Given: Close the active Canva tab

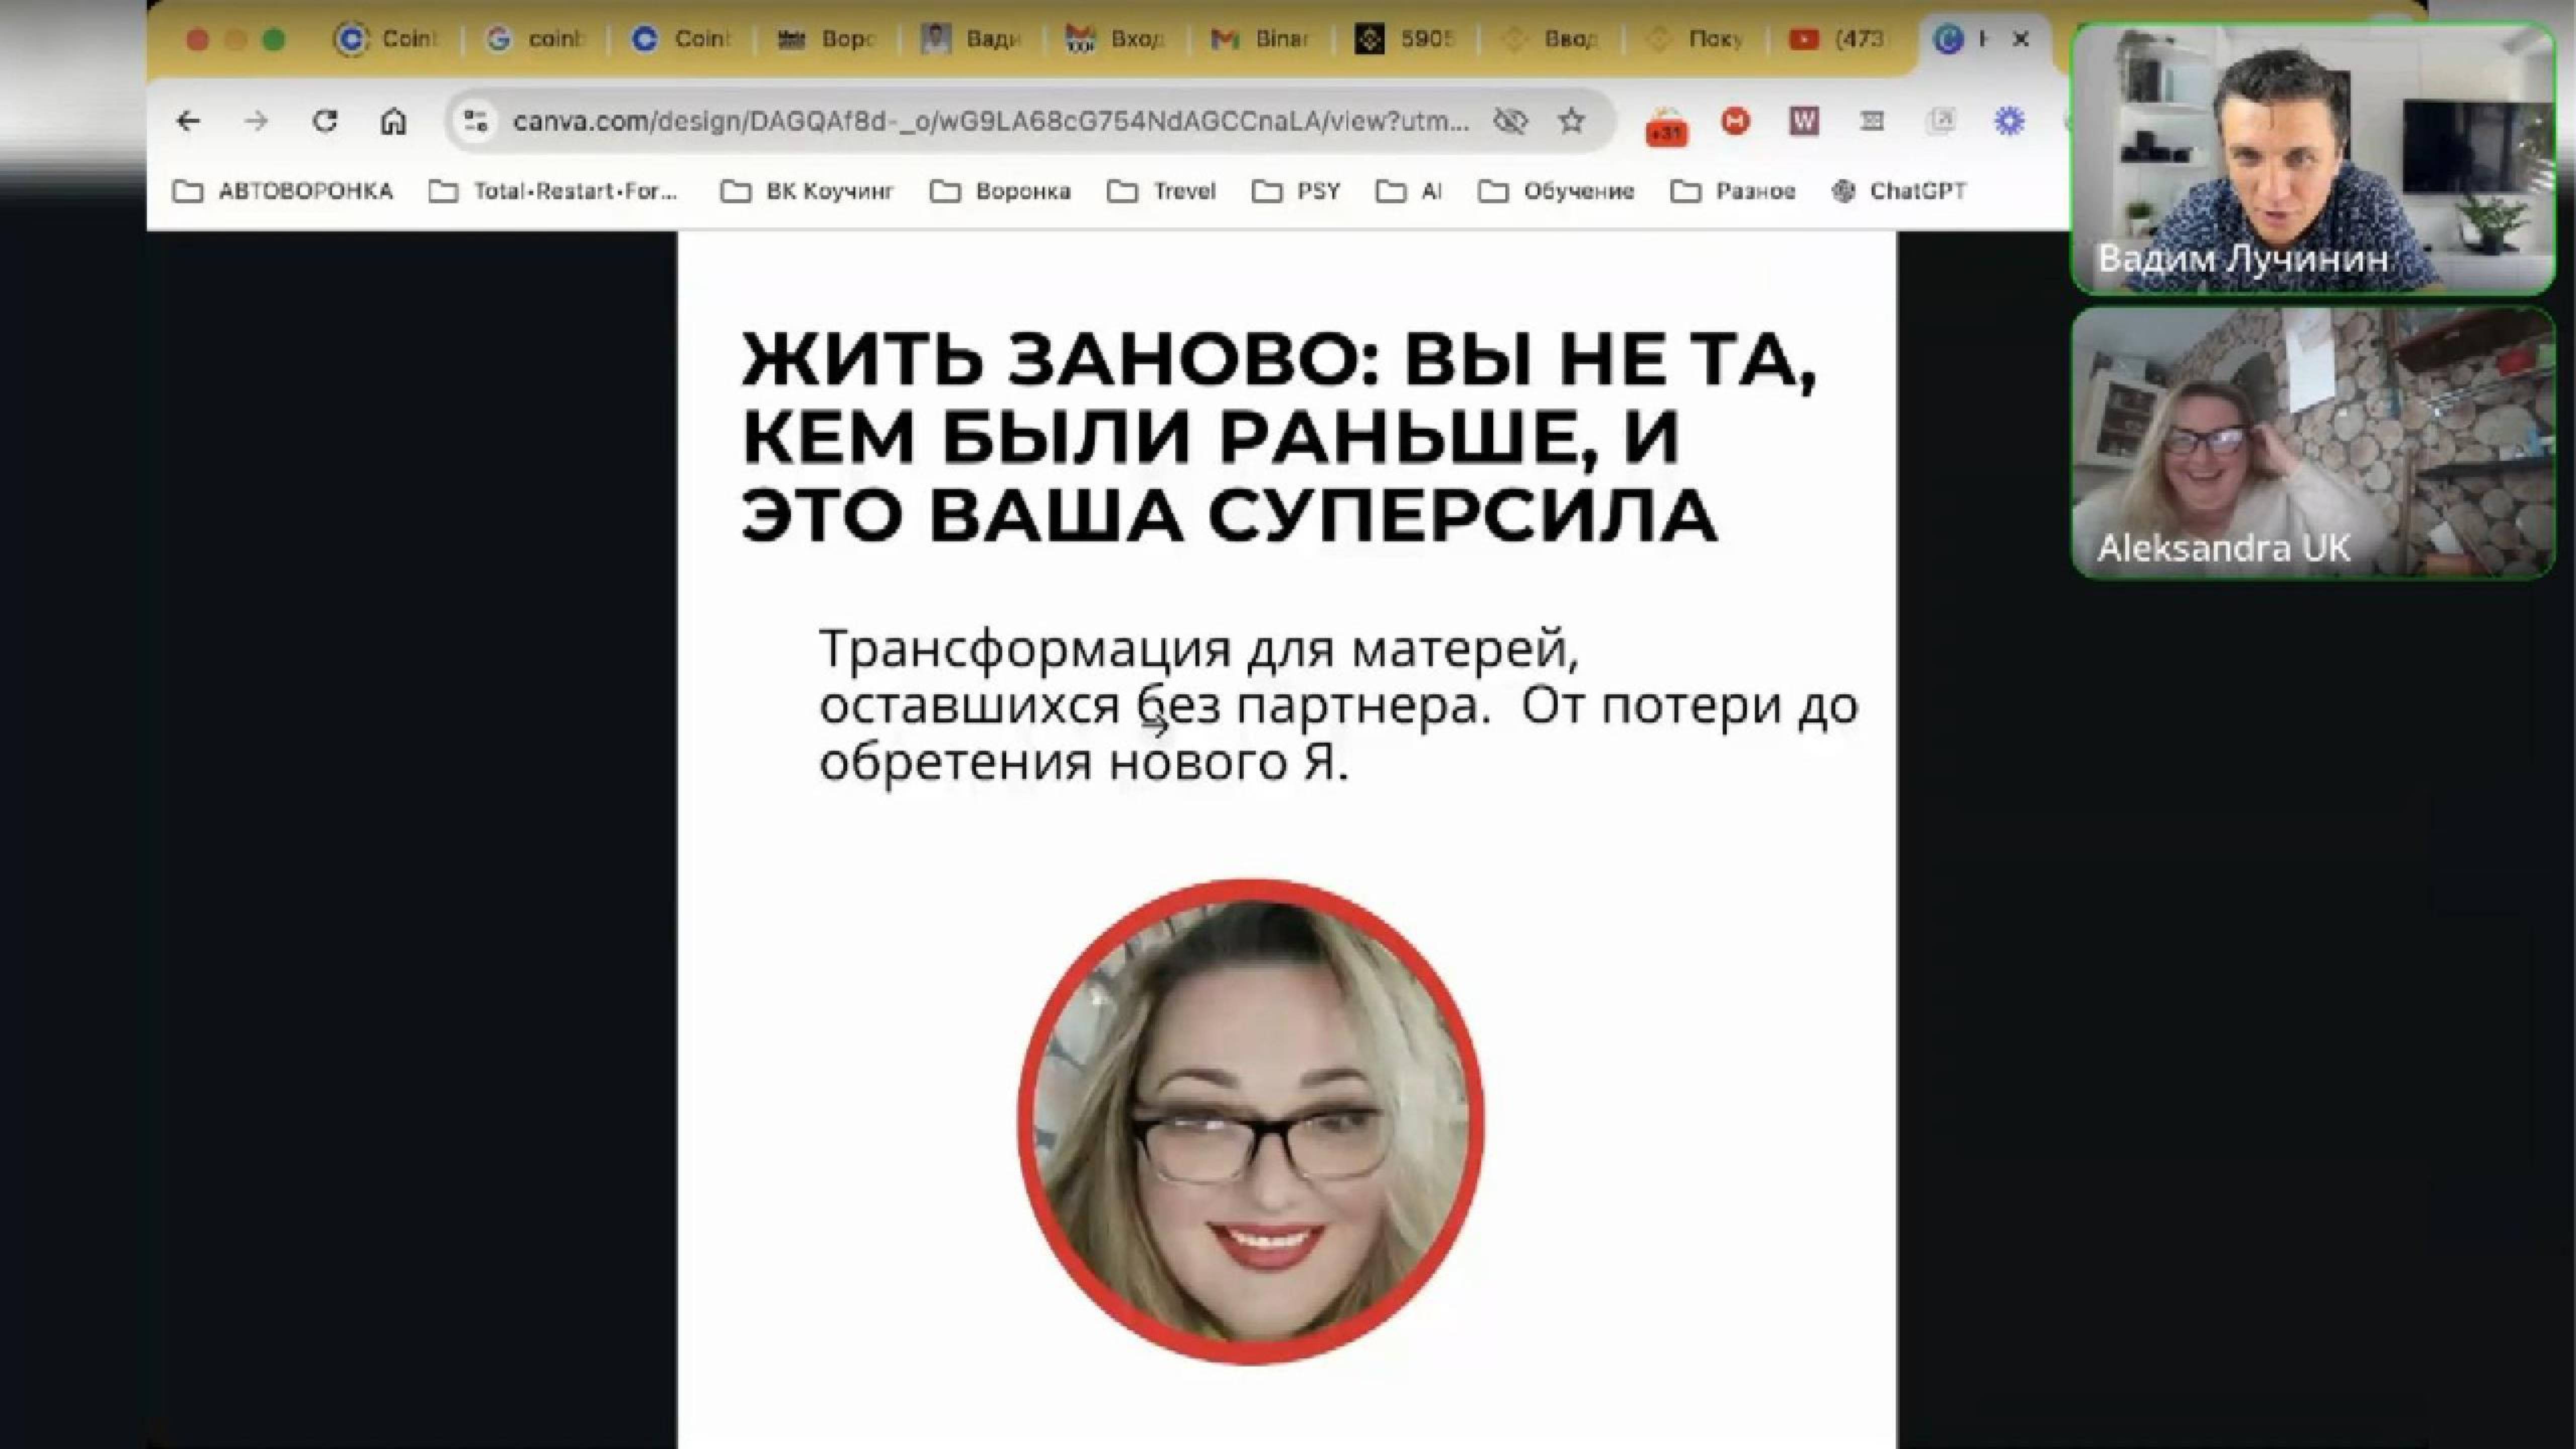Looking at the screenshot, I should 2021,39.
